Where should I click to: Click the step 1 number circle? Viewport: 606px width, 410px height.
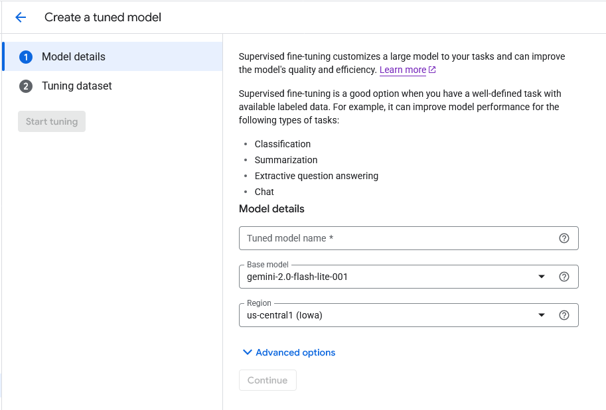pyautogui.click(x=26, y=57)
